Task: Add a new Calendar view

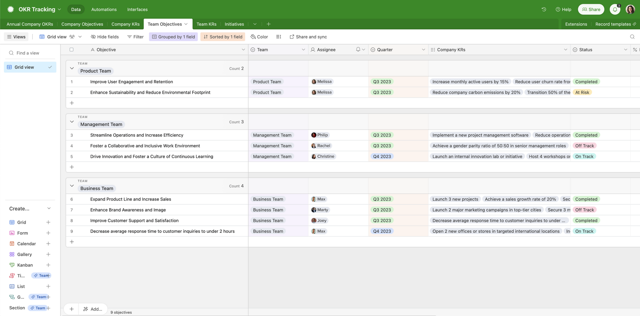Action: (48, 244)
